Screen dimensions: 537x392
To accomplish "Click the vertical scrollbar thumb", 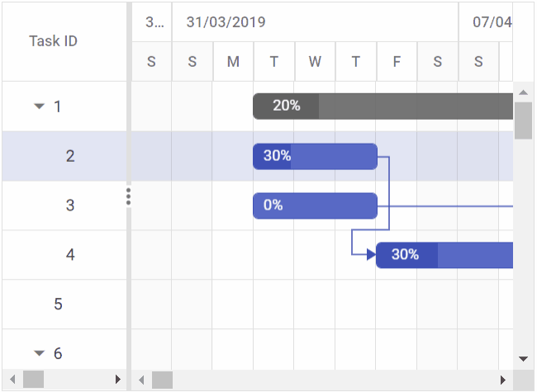I will pyautogui.click(x=524, y=120).
